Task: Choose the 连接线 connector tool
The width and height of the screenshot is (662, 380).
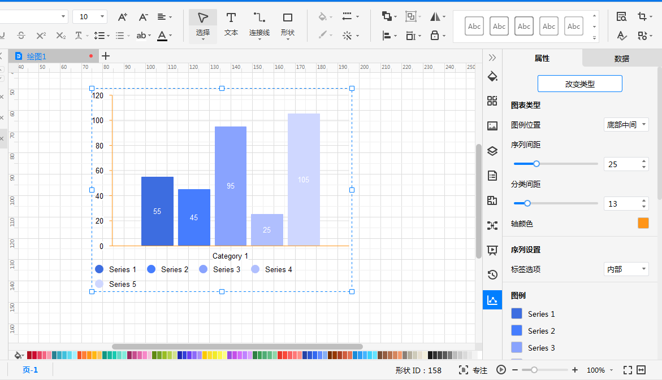Action: click(x=259, y=25)
